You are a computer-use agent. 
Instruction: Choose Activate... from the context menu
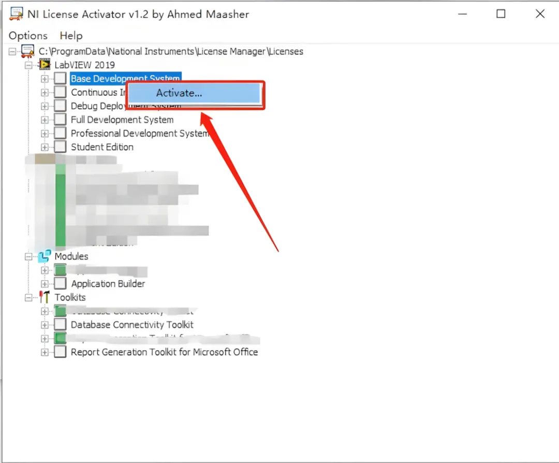194,93
